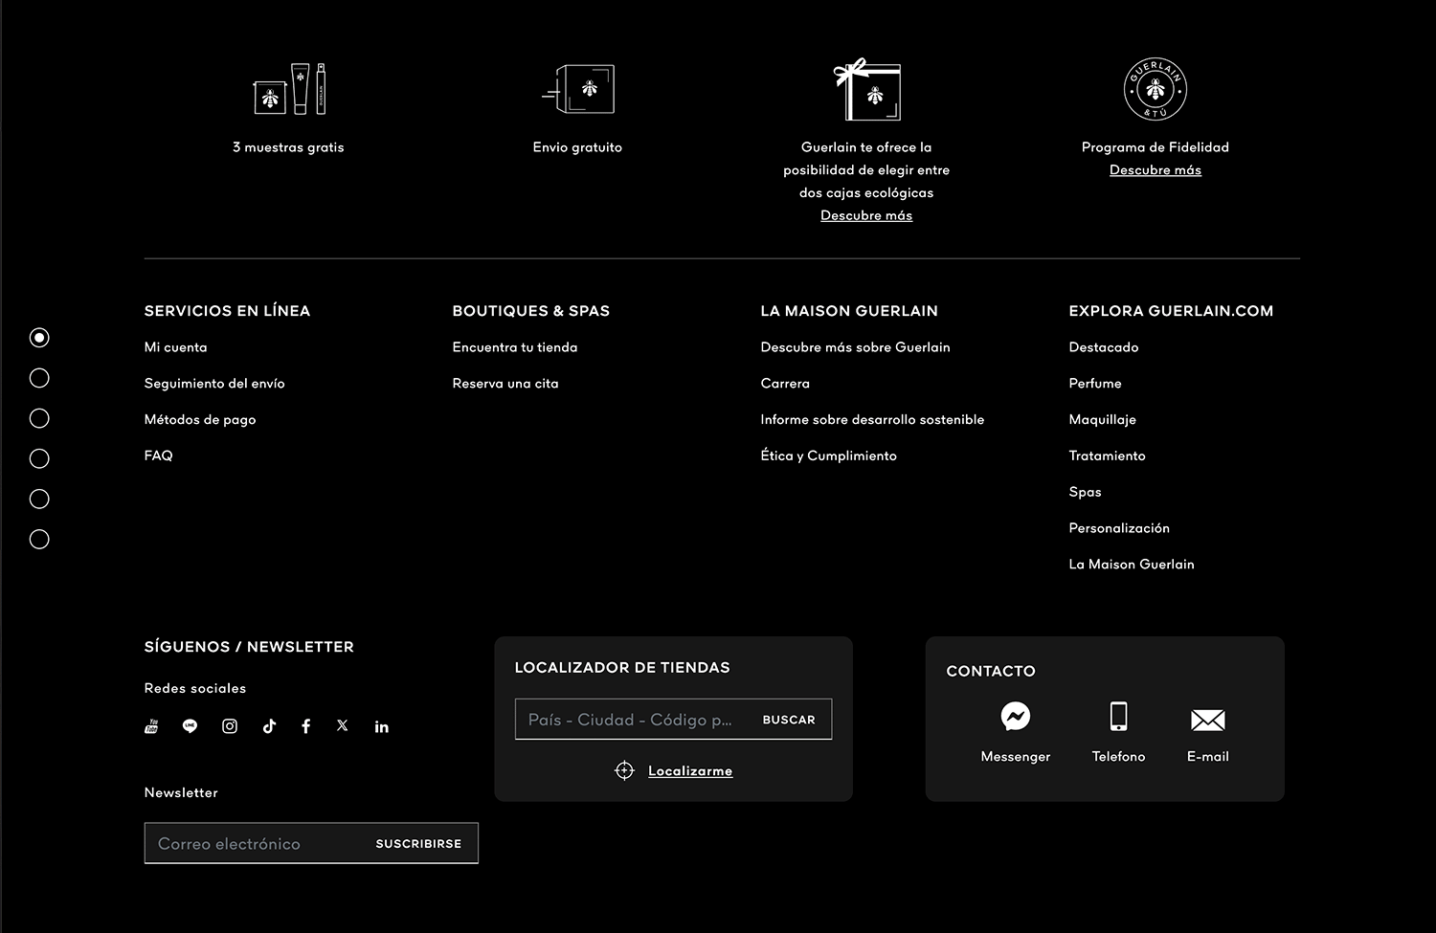Click the SERVICIOS EN LÍNEA heading
Viewport: 1436px width, 933px height.
click(x=227, y=310)
